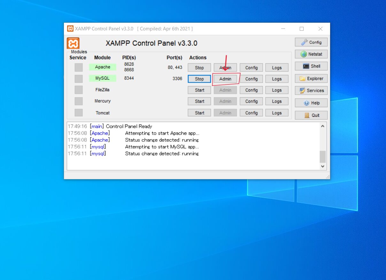Screen dimensions: 386x280
Task: Click the Quit button
Action: (311, 115)
